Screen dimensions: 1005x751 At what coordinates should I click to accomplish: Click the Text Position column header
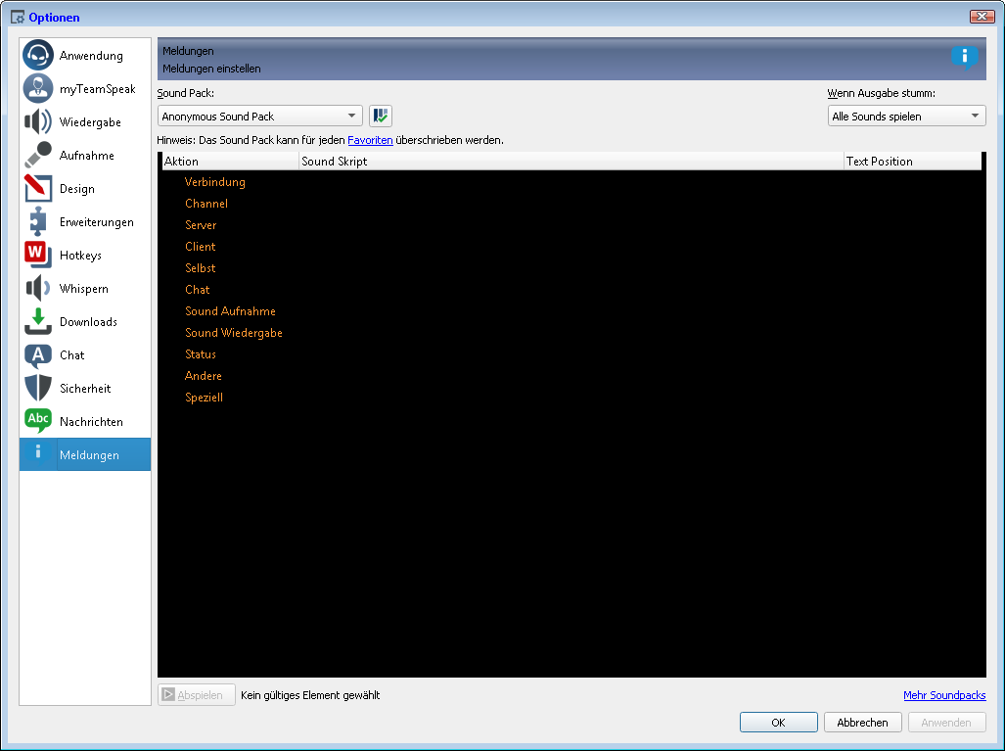912,161
